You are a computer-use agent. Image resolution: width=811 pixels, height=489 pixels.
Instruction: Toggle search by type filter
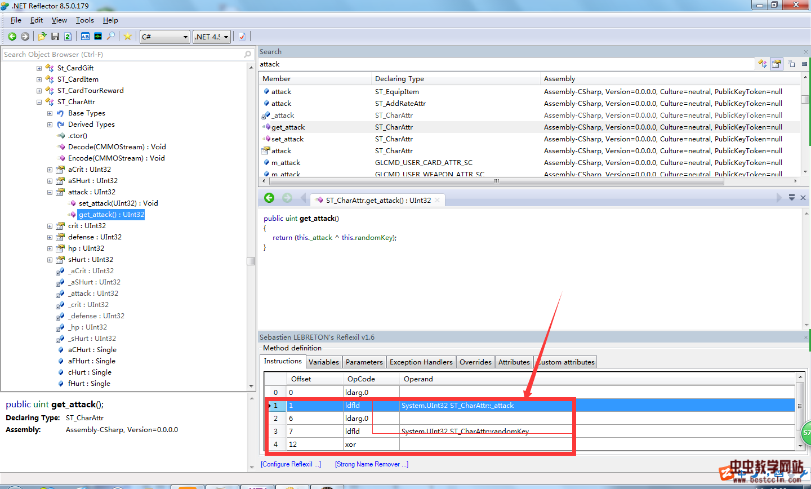pyautogui.click(x=763, y=64)
